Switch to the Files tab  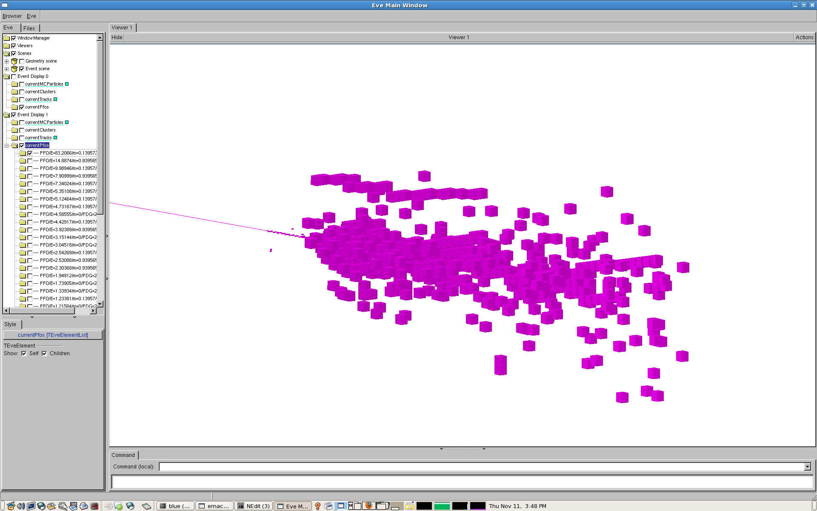pyautogui.click(x=29, y=28)
